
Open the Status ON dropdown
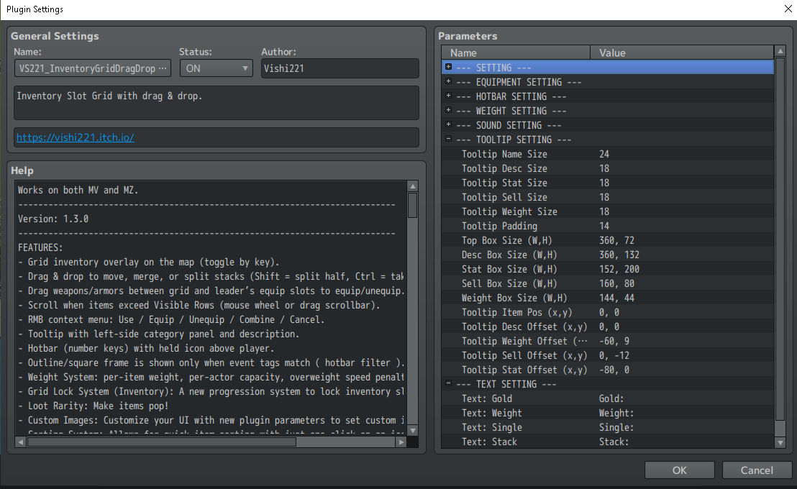(216, 68)
